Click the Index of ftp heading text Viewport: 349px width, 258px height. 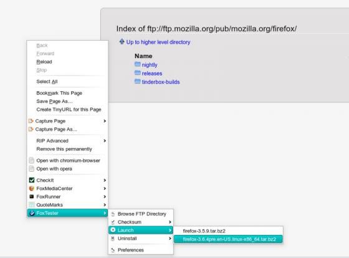[206, 29]
